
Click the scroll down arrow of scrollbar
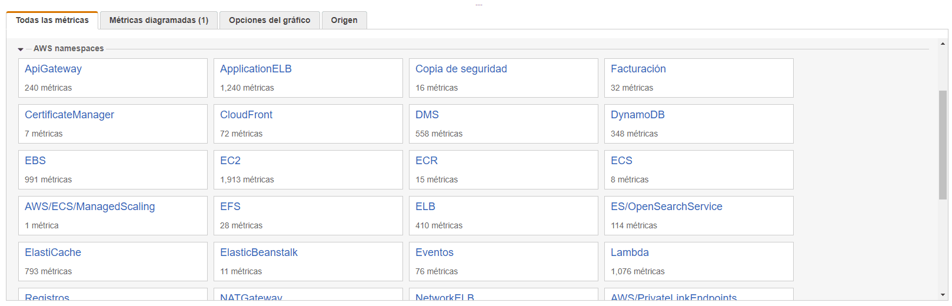(943, 295)
